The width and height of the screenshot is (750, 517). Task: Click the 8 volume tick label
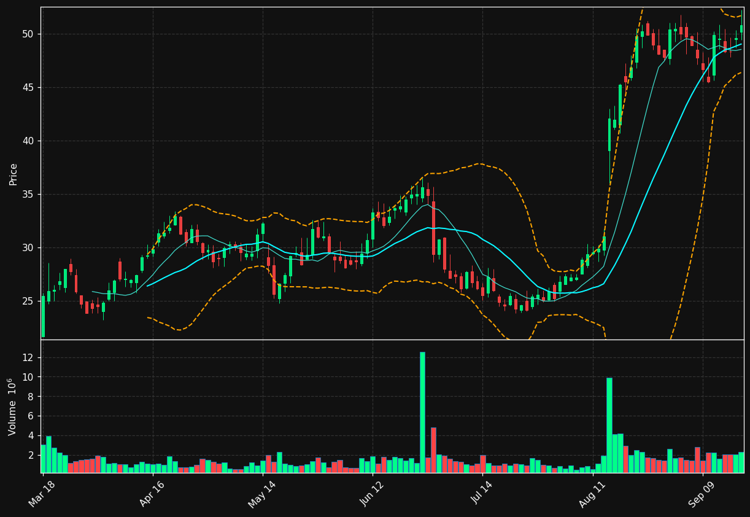pyautogui.click(x=32, y=397)
